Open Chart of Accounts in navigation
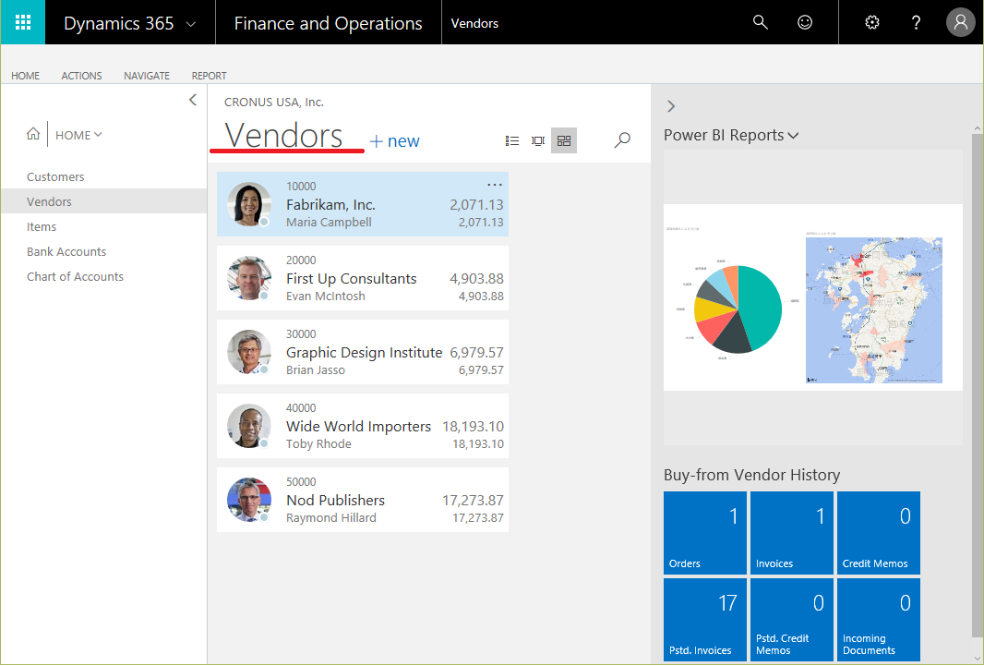Screen dimensions: 984x666 pyautogui.click(x=76, y=277)
